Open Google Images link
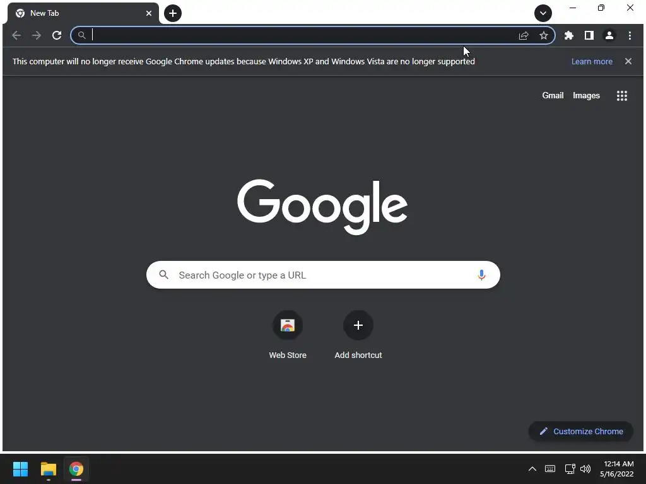This screenshot has width=646, height=484. 586,96
